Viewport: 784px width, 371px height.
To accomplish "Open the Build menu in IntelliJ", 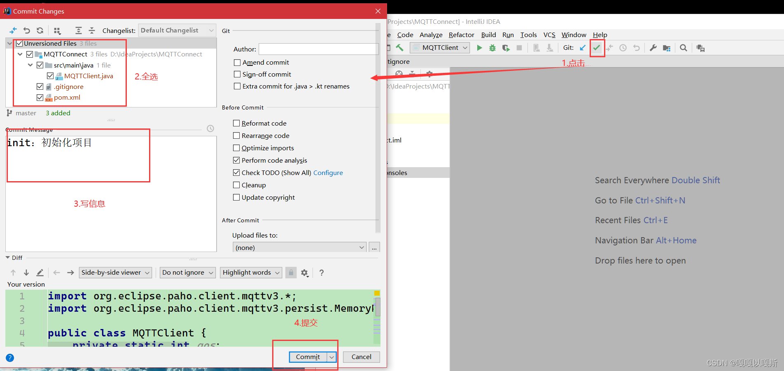I will 488,35.
